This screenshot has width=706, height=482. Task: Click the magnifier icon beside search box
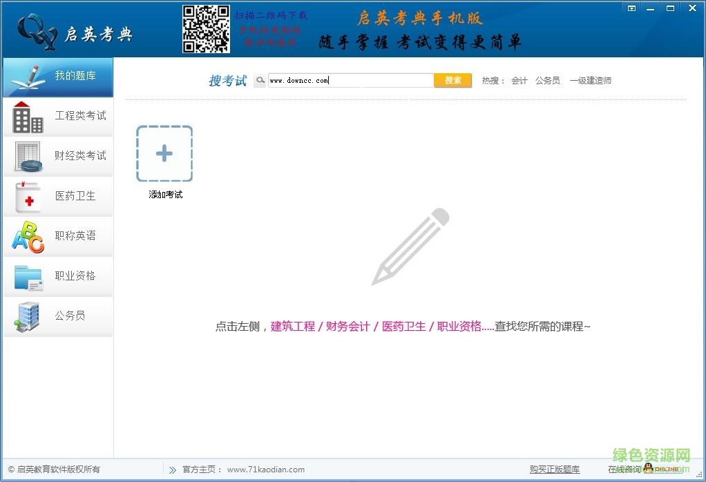click(260, 81)
